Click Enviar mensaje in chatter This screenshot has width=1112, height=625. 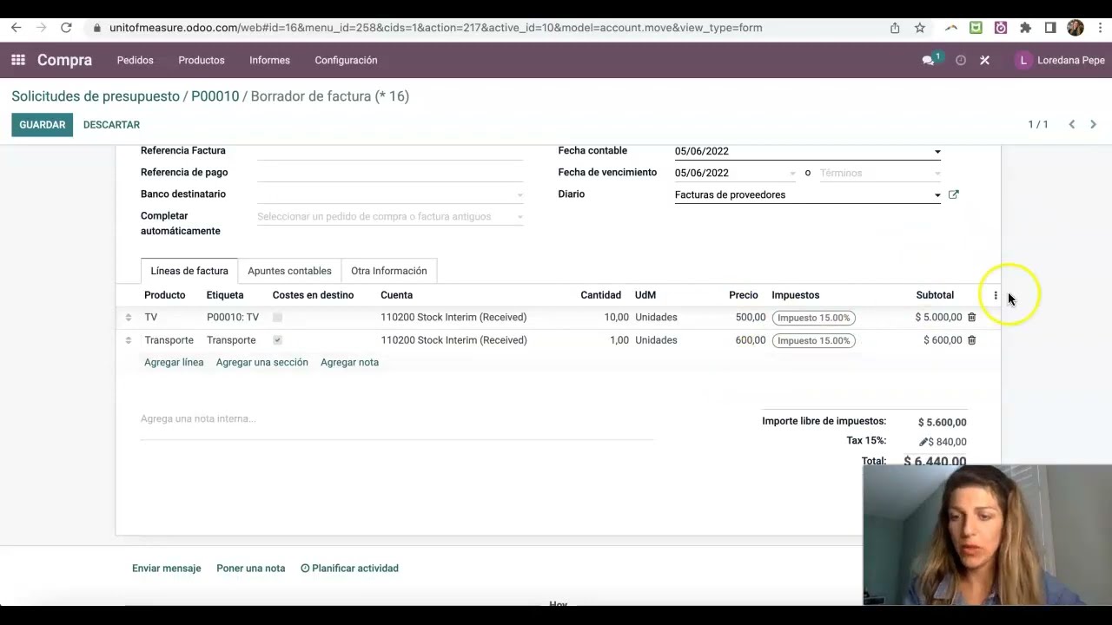pos(167,569)
